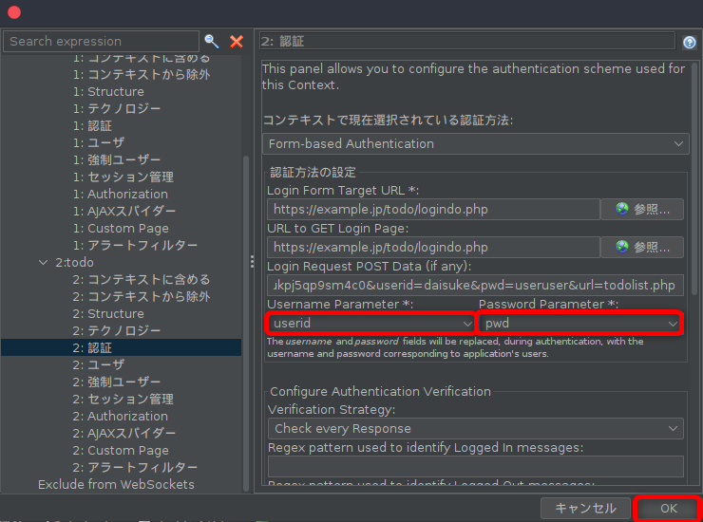This screenshot has width=703, height=522.
Task: Select 1: 認証 tree item
Action: [92, 125]
